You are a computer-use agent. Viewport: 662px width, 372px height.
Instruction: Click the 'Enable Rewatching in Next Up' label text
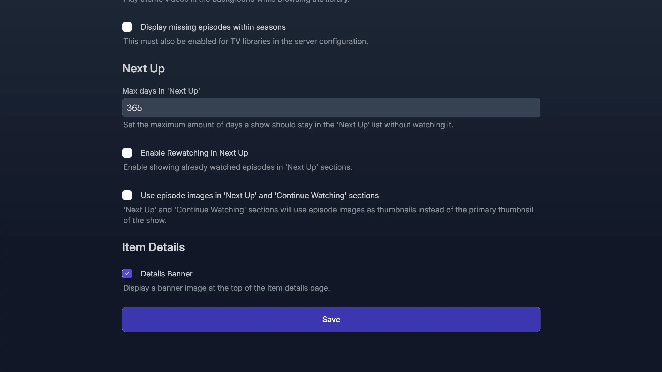click(194, 153)
